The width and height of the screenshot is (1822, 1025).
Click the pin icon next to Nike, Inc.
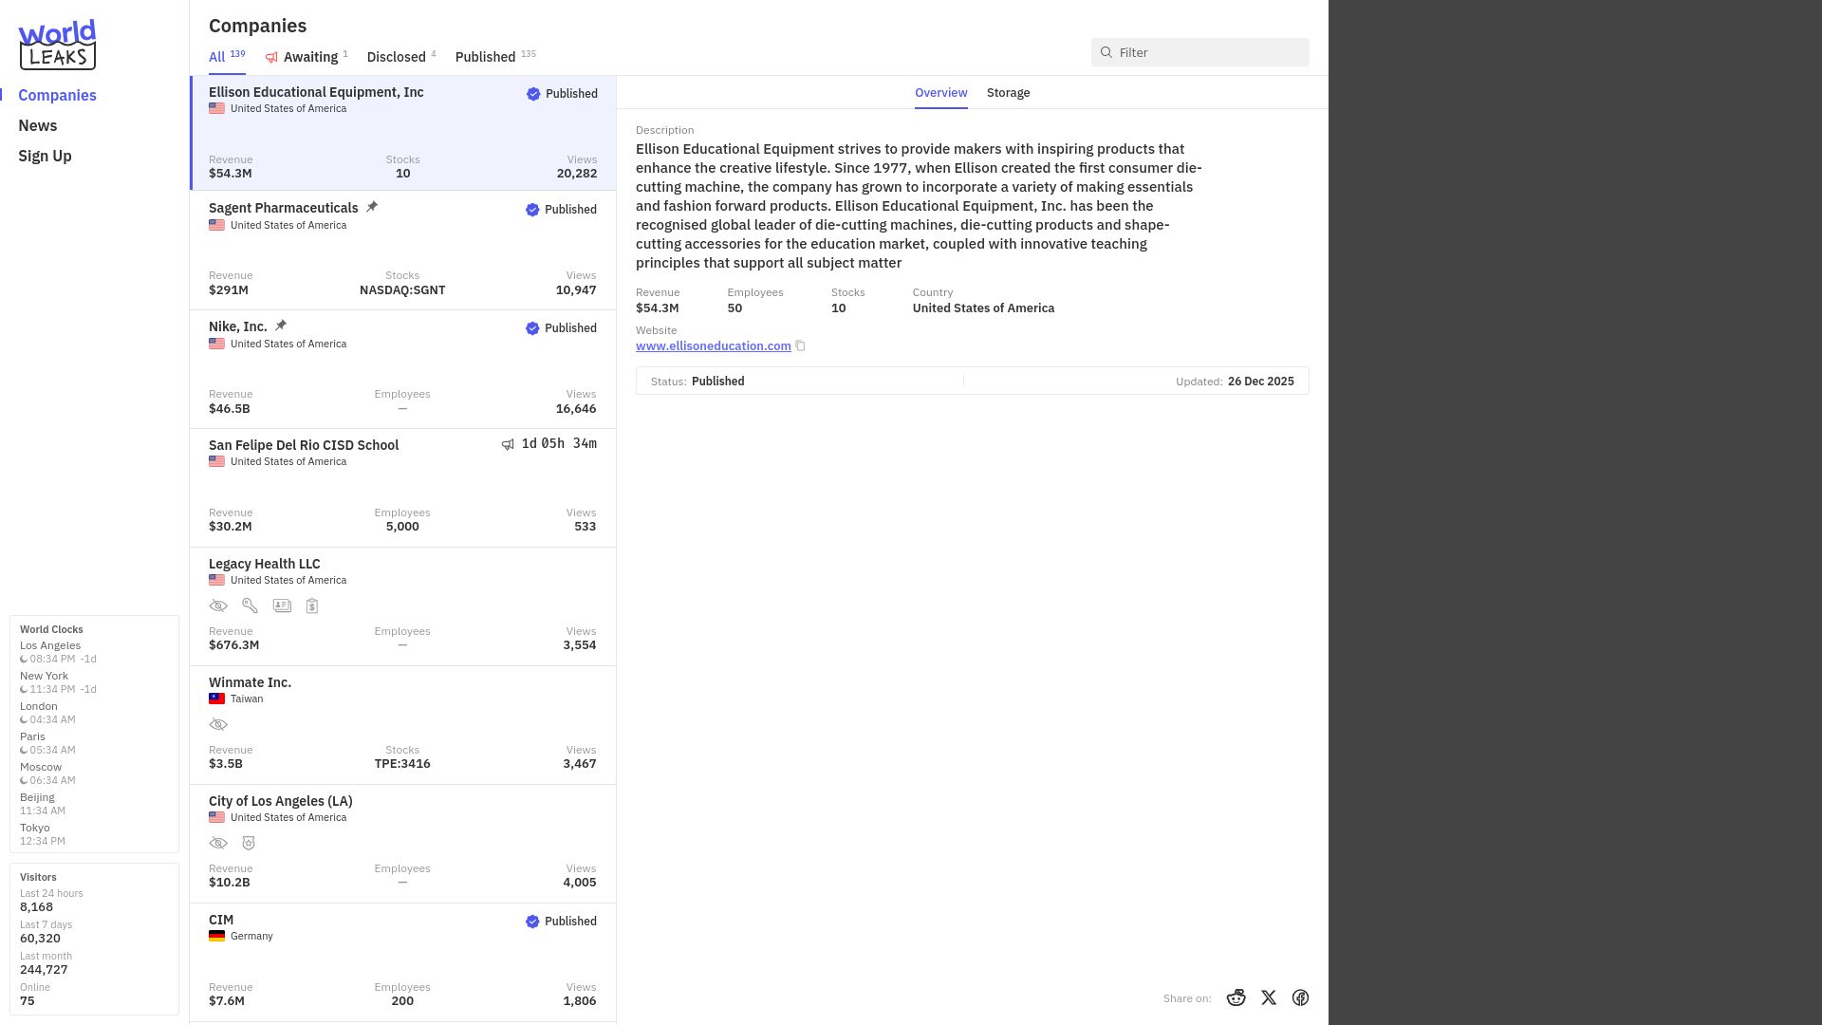click(281, 326)
